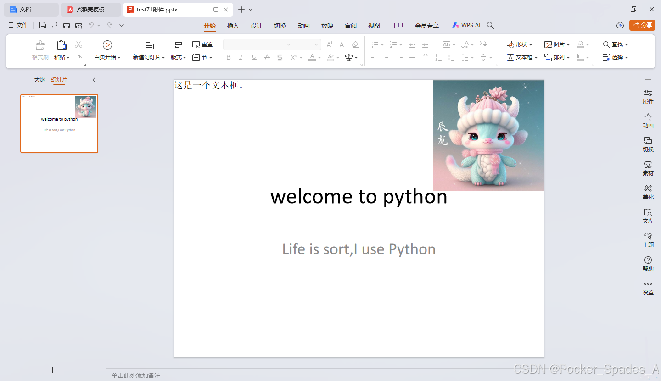
Task: Toggle Bold formatting
Action: [229, 57]
